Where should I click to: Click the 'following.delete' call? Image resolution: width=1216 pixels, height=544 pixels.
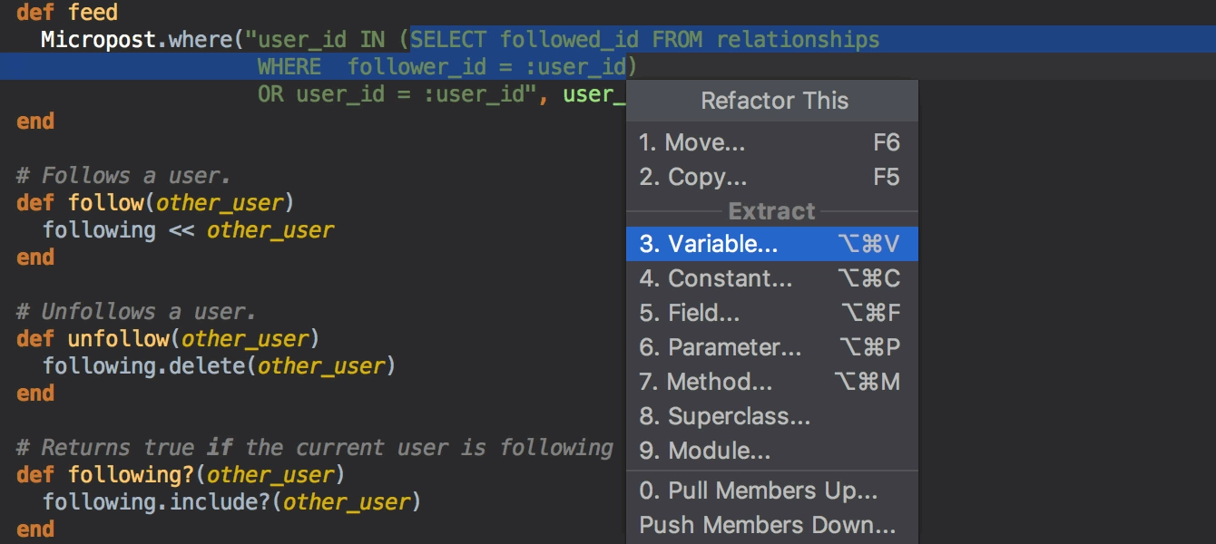point(144,366)
